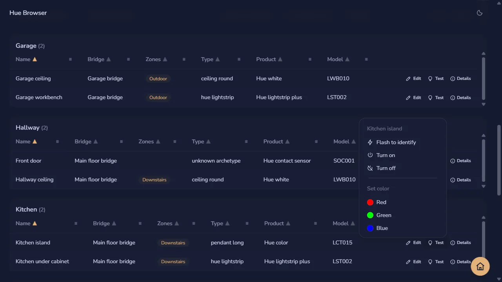Open Bridge column menu in Garage table
This screenshot has height=282, width=502.
[x=128, y=60]
